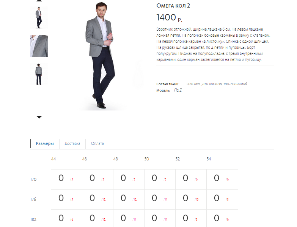This screenshot has width=297, height=227.
Task: Click the size 46 column header
Action: (85, 159)
